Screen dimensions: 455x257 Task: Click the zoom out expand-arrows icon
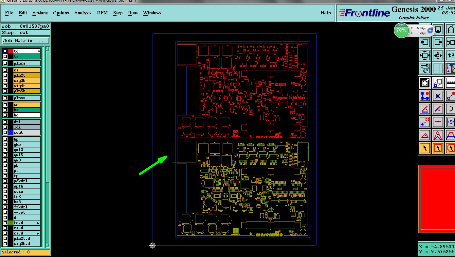click(x=425, y=55)
